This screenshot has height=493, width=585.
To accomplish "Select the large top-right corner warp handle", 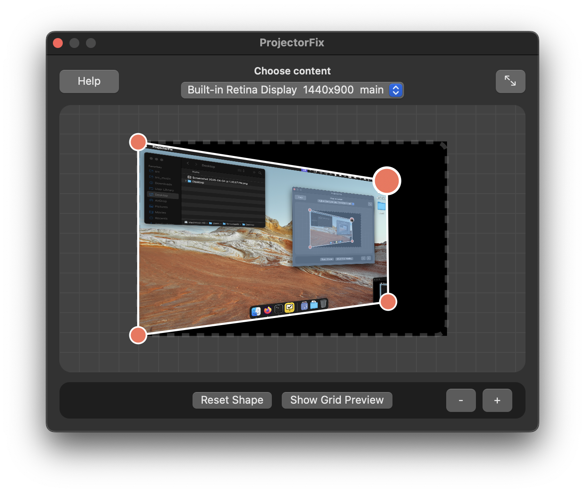I will 387,181.
